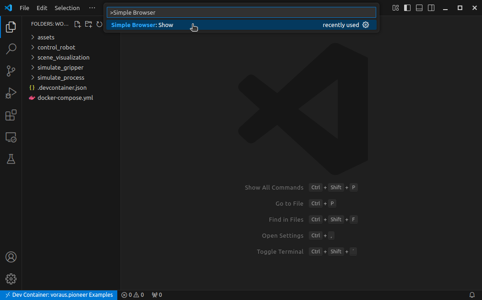Click the FOLDERS: WO... explorer header
Image resolution: width=482 pixels, height=300 pixels.
(50, 24)
